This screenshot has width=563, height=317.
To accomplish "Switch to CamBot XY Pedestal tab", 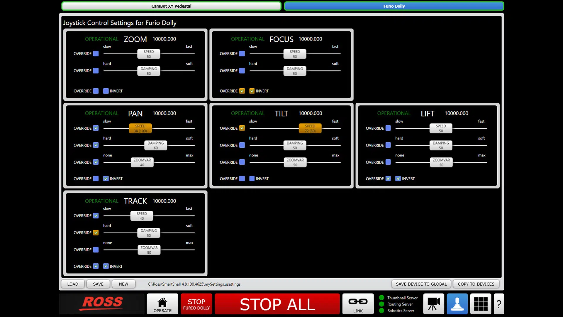I will pyautogui.click(x=171, y=6).
